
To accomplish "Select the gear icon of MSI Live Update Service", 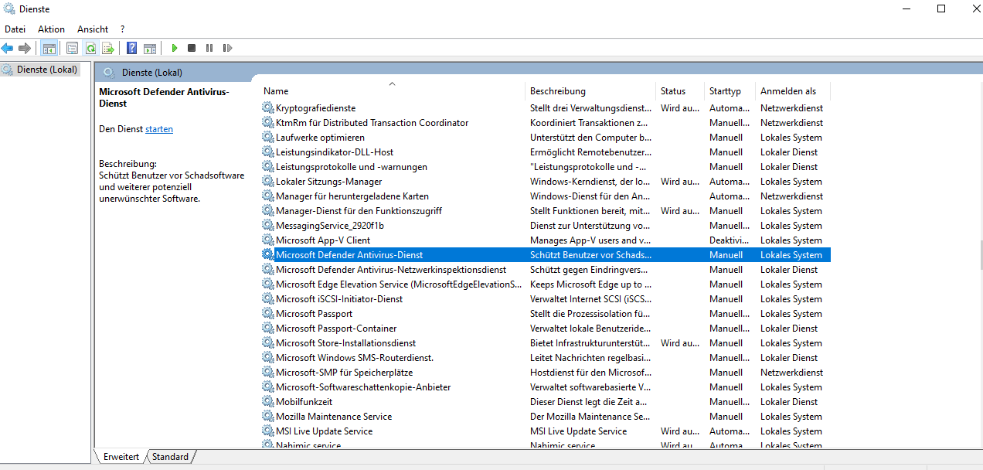I will pos(268,431).
